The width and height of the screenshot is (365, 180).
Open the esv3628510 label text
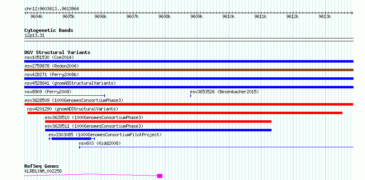94,117
